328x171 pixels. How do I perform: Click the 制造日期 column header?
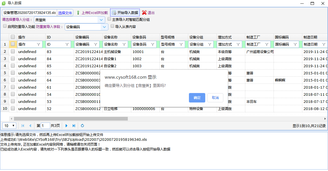click(310, 37)
